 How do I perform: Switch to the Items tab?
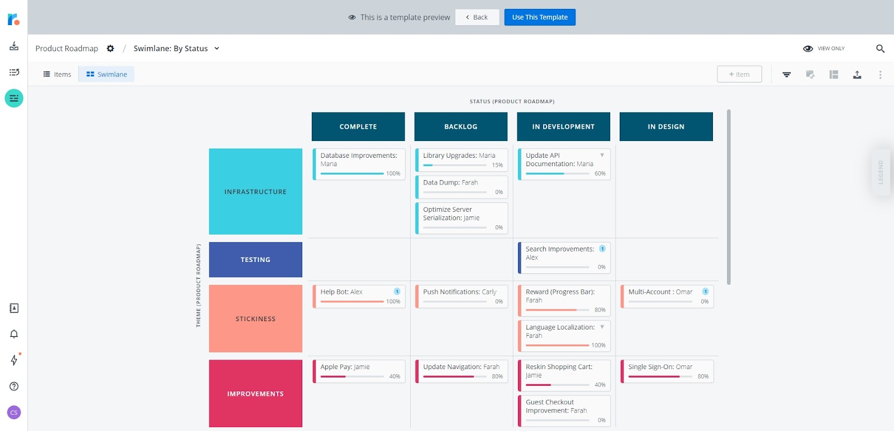pyautogui.click(x=58, y=74)
